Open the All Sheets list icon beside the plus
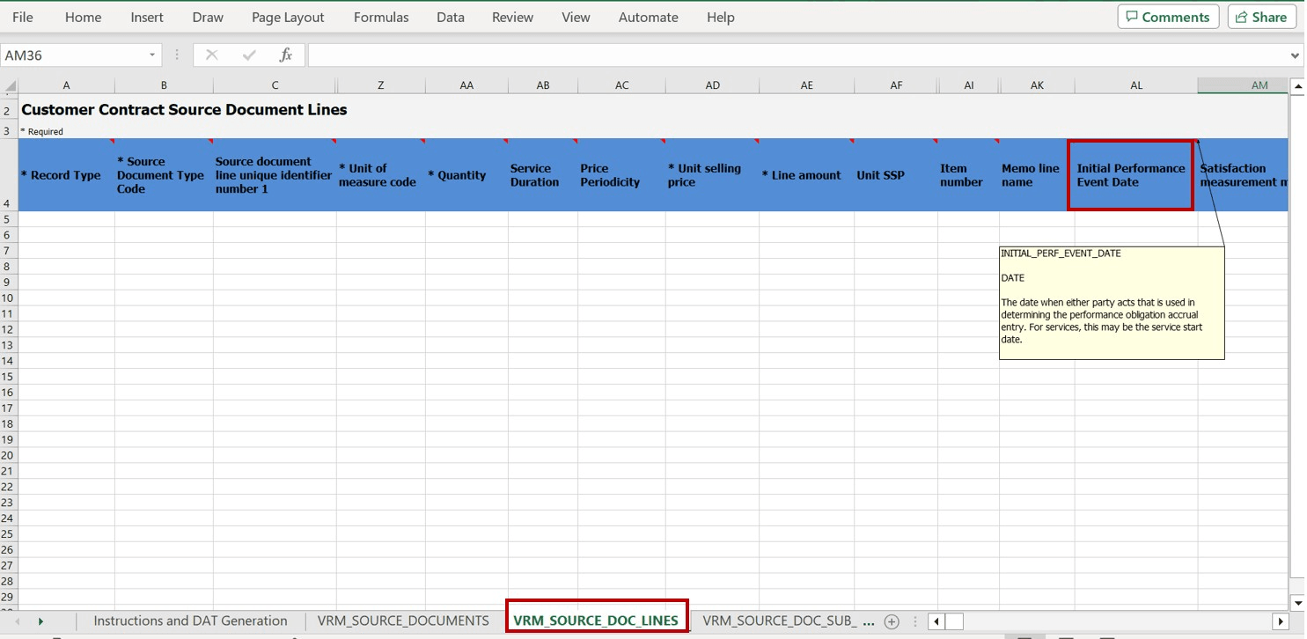1307x639 pixels. 915,621
